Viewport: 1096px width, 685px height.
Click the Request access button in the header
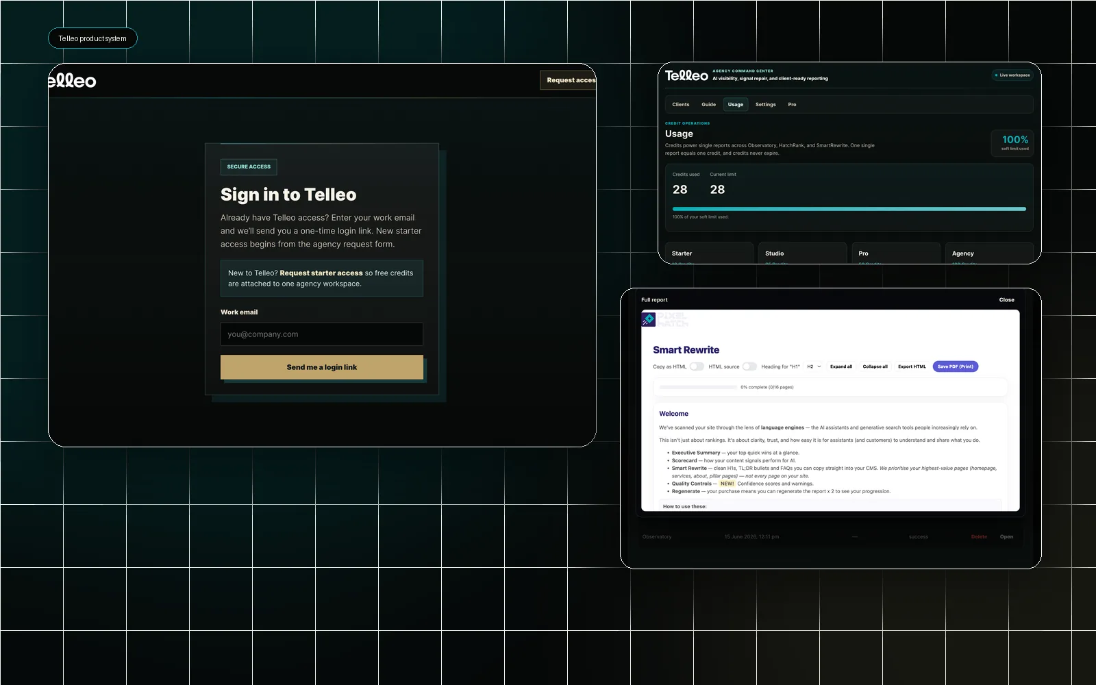[x=569, y=80]
